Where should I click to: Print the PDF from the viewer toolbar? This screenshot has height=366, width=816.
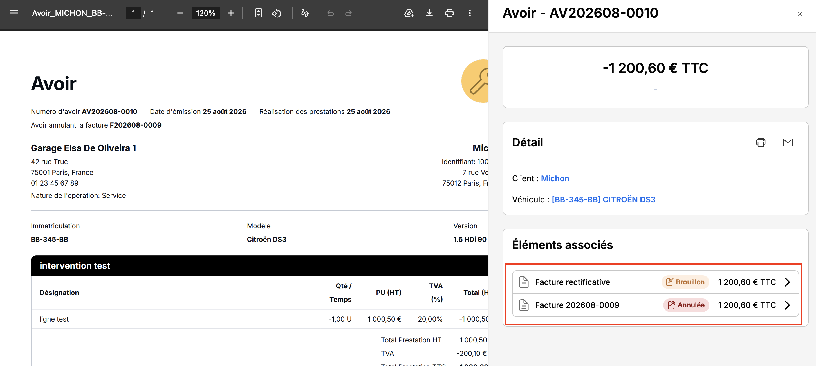point(449,13)
